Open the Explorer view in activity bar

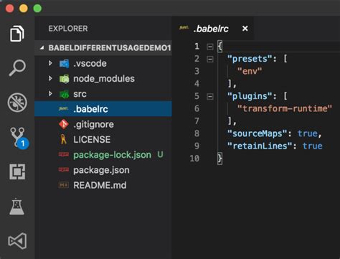(x=17, y=34)
